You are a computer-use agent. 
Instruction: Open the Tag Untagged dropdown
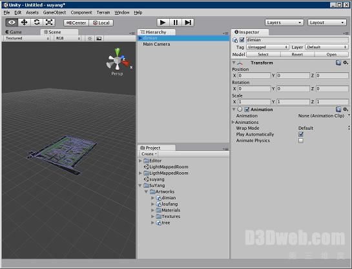(x=267, y=47)
